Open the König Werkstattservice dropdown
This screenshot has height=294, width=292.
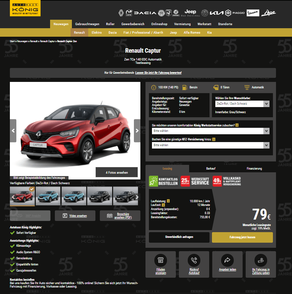click(211, 131)
